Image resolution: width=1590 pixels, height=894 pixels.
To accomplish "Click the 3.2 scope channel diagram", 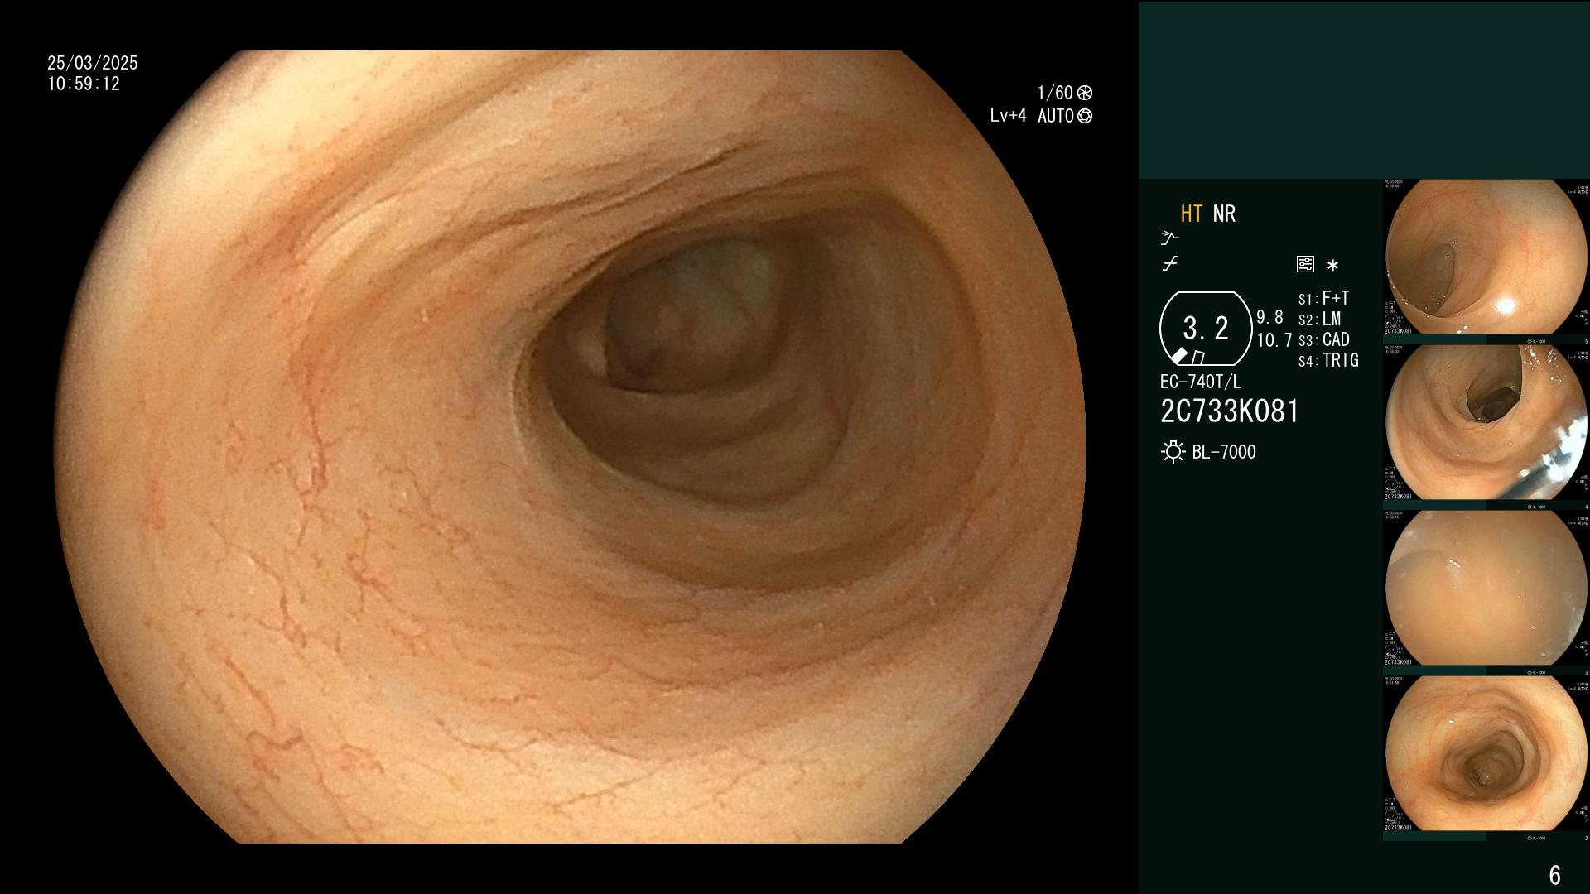I will 1206,329.
